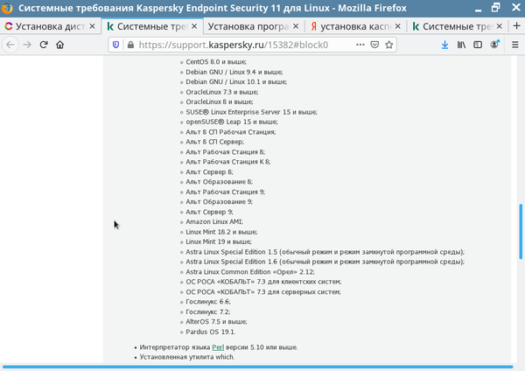Click 'Альт Рабочая Станция К 8' item

[228, 162]
